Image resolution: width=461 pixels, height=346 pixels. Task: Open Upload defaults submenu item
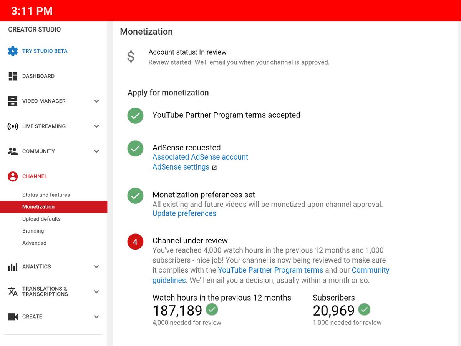pos(41,219)
